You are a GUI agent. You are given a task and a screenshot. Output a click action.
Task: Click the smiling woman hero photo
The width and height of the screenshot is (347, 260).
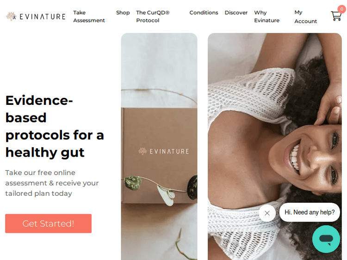point(275,146)
